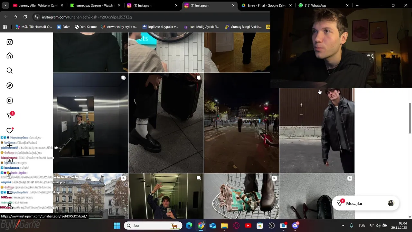Open the Instagram logo in the sidebar
412x232 pixels.
[10, 42]
